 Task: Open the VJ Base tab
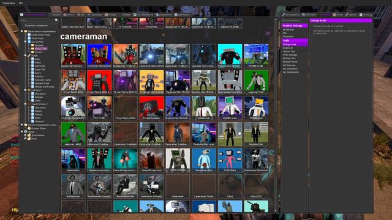click(110, 15)
